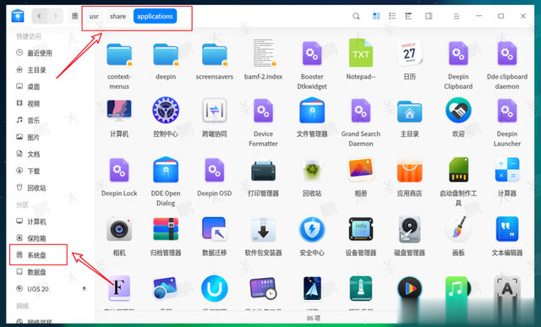541x327 pixels.
Task: Select the Notepad-- application icon
Action: 361,52
